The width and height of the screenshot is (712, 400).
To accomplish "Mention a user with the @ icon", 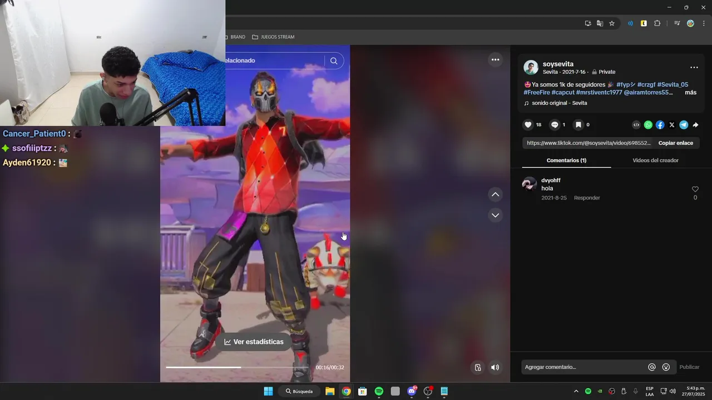I will [x=652, y=367].
